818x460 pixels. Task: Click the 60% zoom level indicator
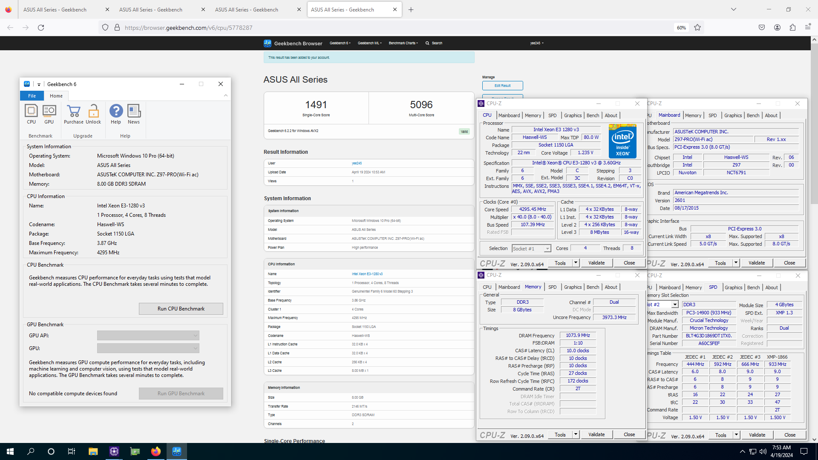[681, 28]
